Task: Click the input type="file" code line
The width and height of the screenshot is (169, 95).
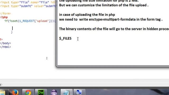Action: click(28, 2)
